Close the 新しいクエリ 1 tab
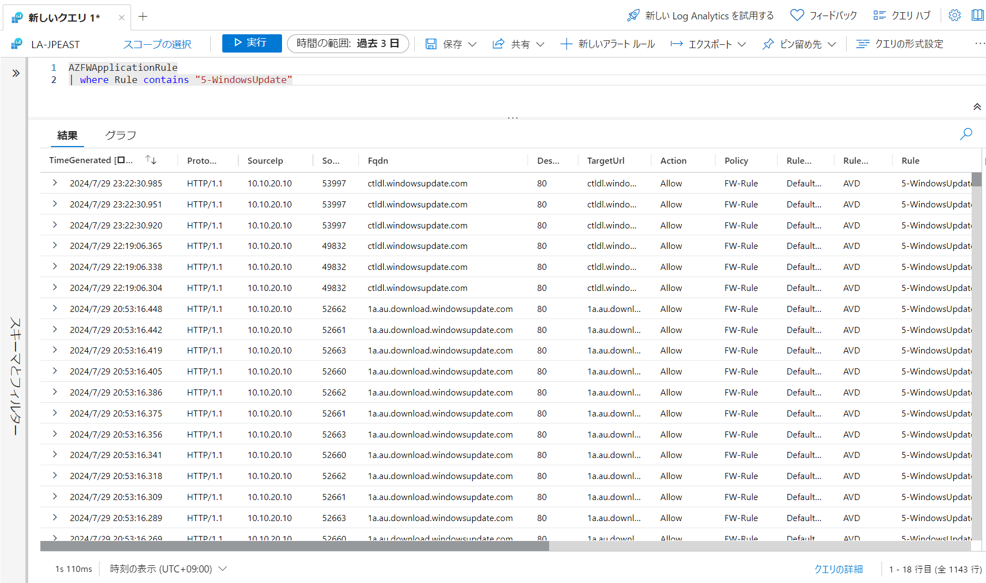 [122, 18]
